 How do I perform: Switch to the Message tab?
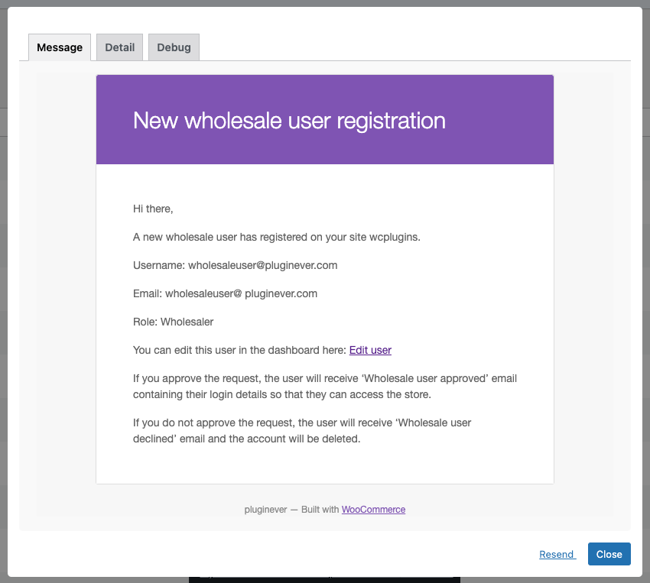coord(60,47)
